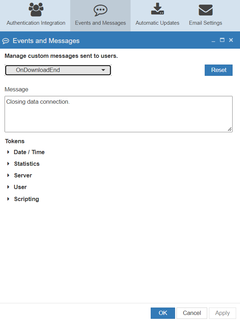This screenshot has height=322, width=240.
Task: Expand the User tokens arrow
Action: [8, 187]
